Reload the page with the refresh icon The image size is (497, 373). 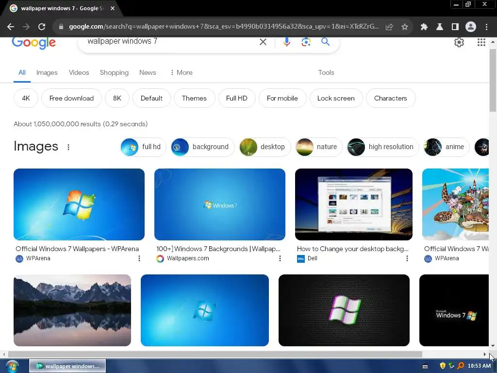(42, 27)
